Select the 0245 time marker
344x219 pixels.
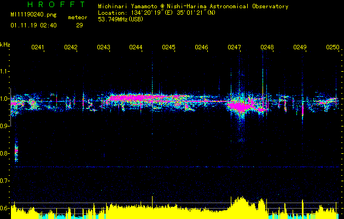coord(168,47)
